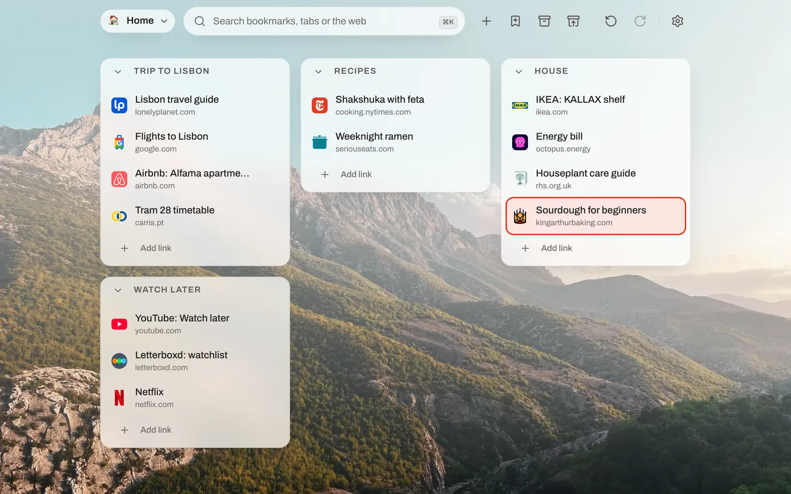This screenshot has height=494, width=791.
Task: Open the Houseplant care guide bookmark
Action: click(x=596, y=179)
